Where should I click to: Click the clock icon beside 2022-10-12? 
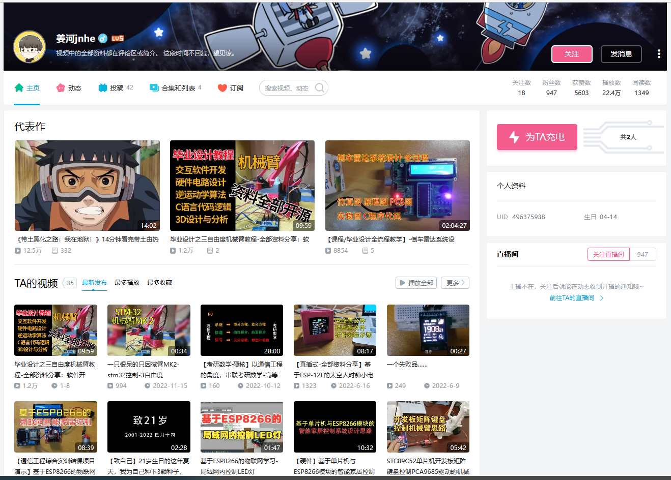(x=241, y=386)
